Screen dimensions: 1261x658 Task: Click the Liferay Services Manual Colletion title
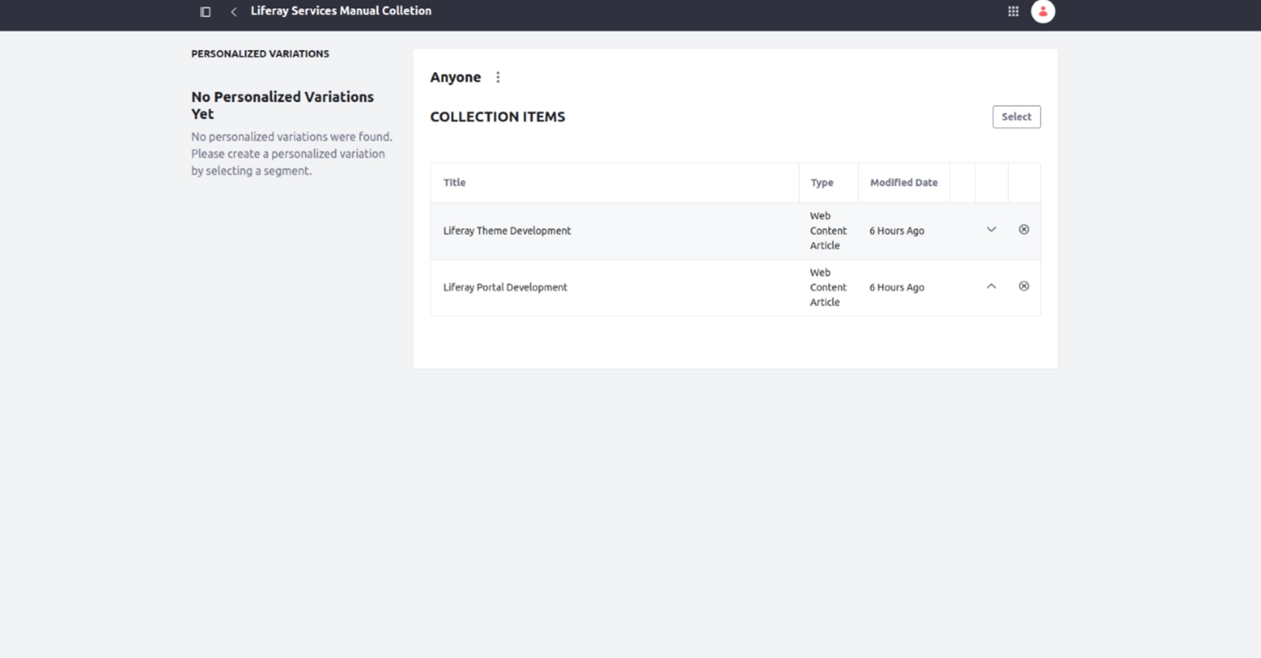tap(341, 11)
